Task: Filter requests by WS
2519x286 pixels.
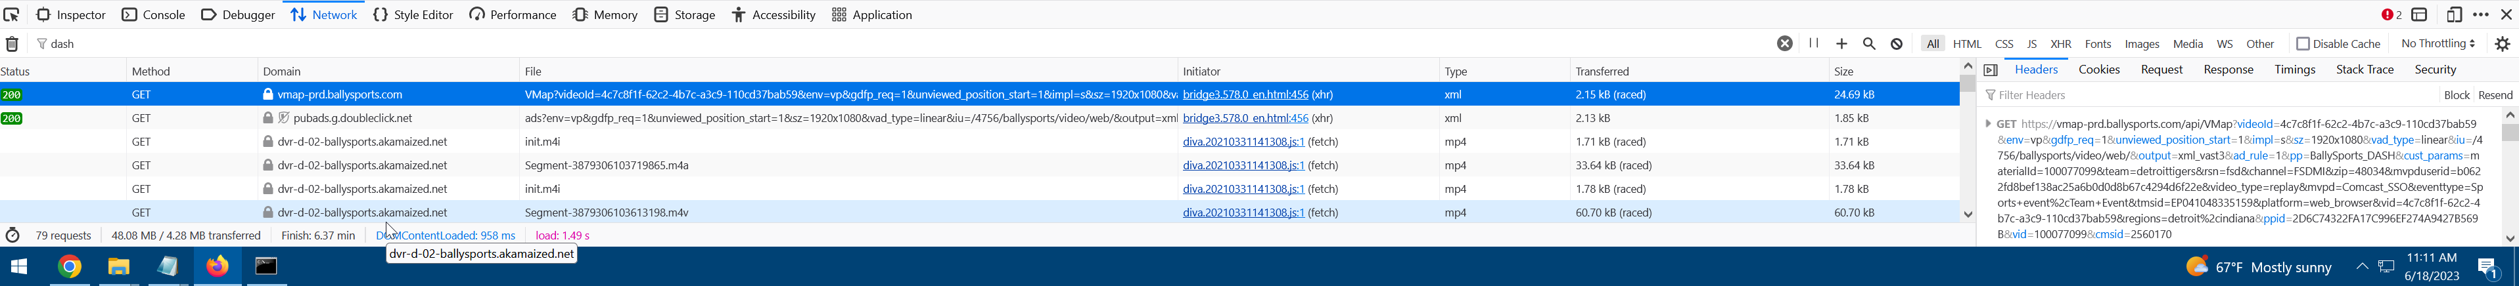Action: point(2225,44)
